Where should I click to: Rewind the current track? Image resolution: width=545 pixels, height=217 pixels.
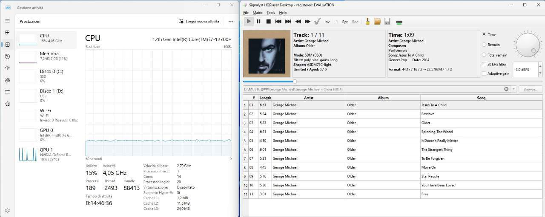tap(298, 21)
